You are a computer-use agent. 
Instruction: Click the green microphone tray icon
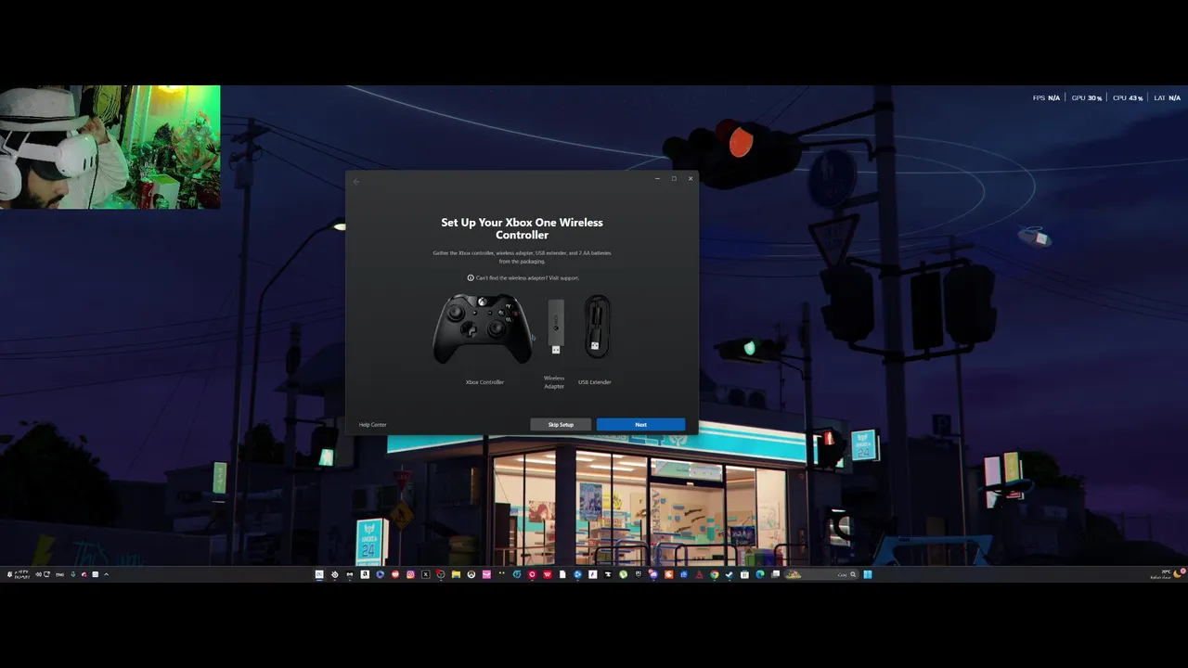[x=73, y=574]
